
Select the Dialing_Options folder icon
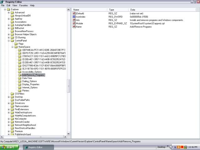click(x=20, y=81)
